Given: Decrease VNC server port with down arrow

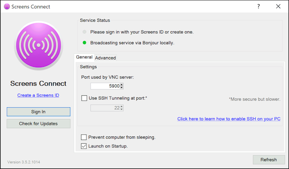Looking at the screenshot, I should point(121,87).
